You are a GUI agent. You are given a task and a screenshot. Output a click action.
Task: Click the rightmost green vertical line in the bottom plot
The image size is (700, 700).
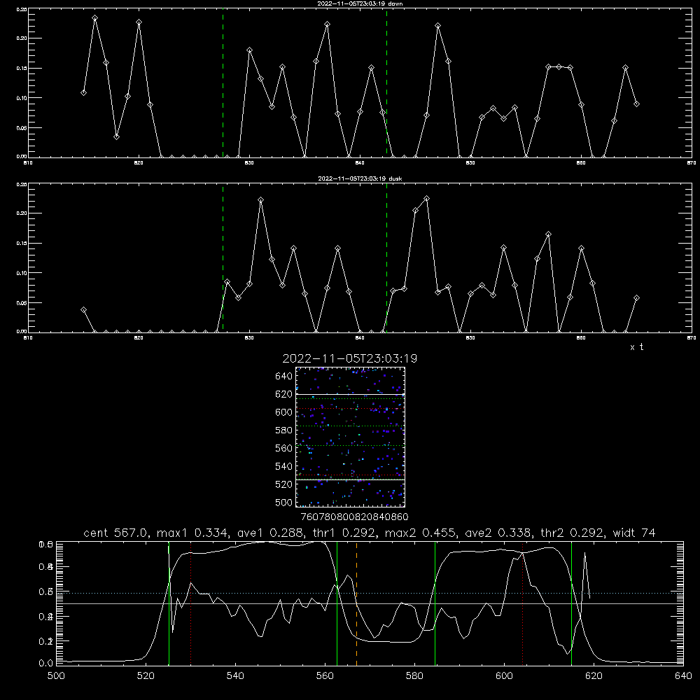(571, 603)
